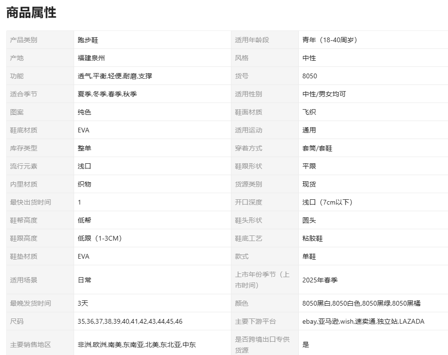Click the 商品属性 heading
Image resolution: width=448 pixels, height=355 pixels.
pyautogui.click(x=31, y=13)
